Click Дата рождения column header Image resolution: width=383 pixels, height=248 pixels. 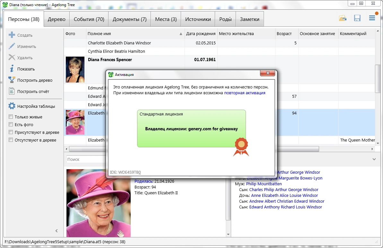(x=201, y=34)
